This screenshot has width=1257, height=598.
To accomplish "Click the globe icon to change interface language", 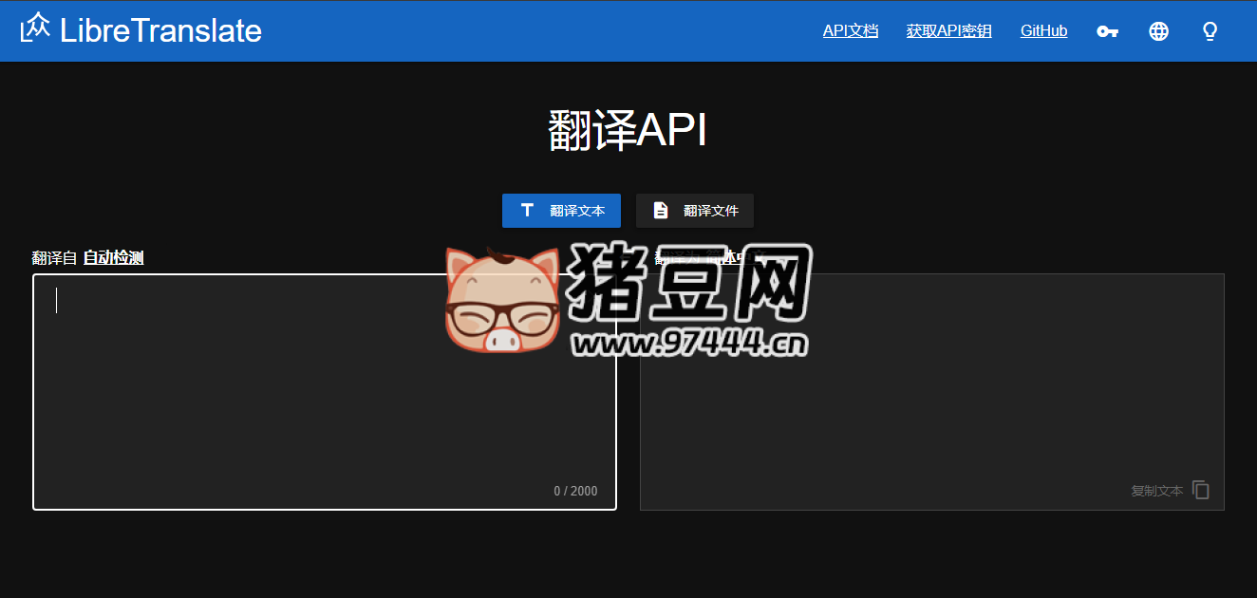I will (1158, 30).
